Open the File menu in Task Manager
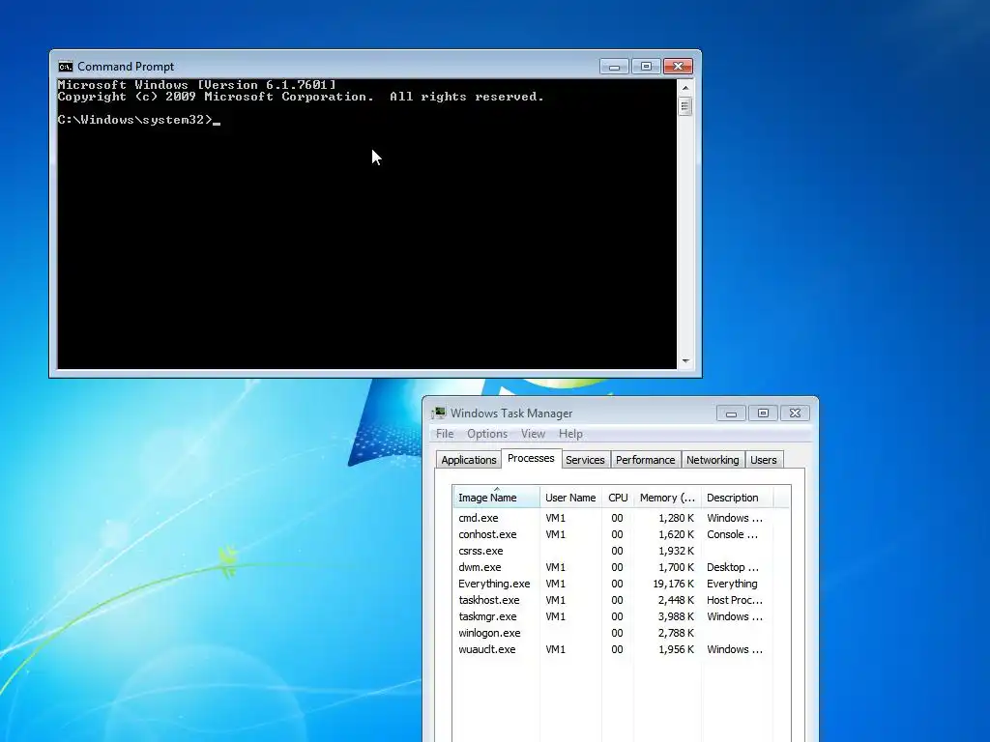This screenshot has width=990, height=742. coord(445,434)
